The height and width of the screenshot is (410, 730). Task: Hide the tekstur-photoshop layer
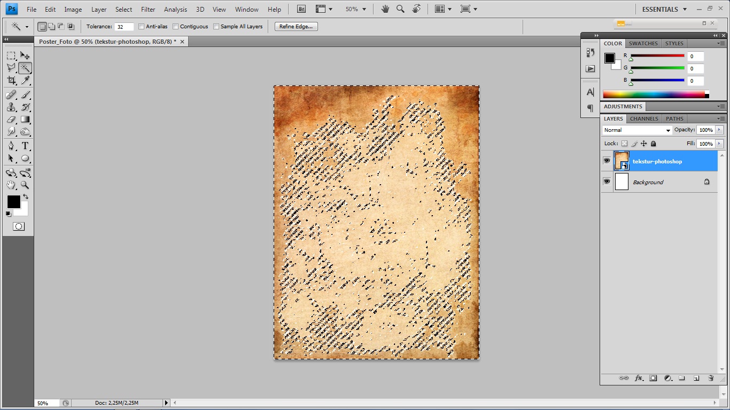(x=607, y=161)
